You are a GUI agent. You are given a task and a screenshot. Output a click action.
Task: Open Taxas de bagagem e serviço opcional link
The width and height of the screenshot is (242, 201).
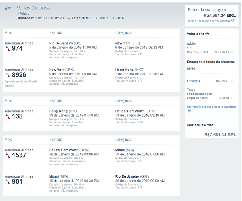click(208, 21)
